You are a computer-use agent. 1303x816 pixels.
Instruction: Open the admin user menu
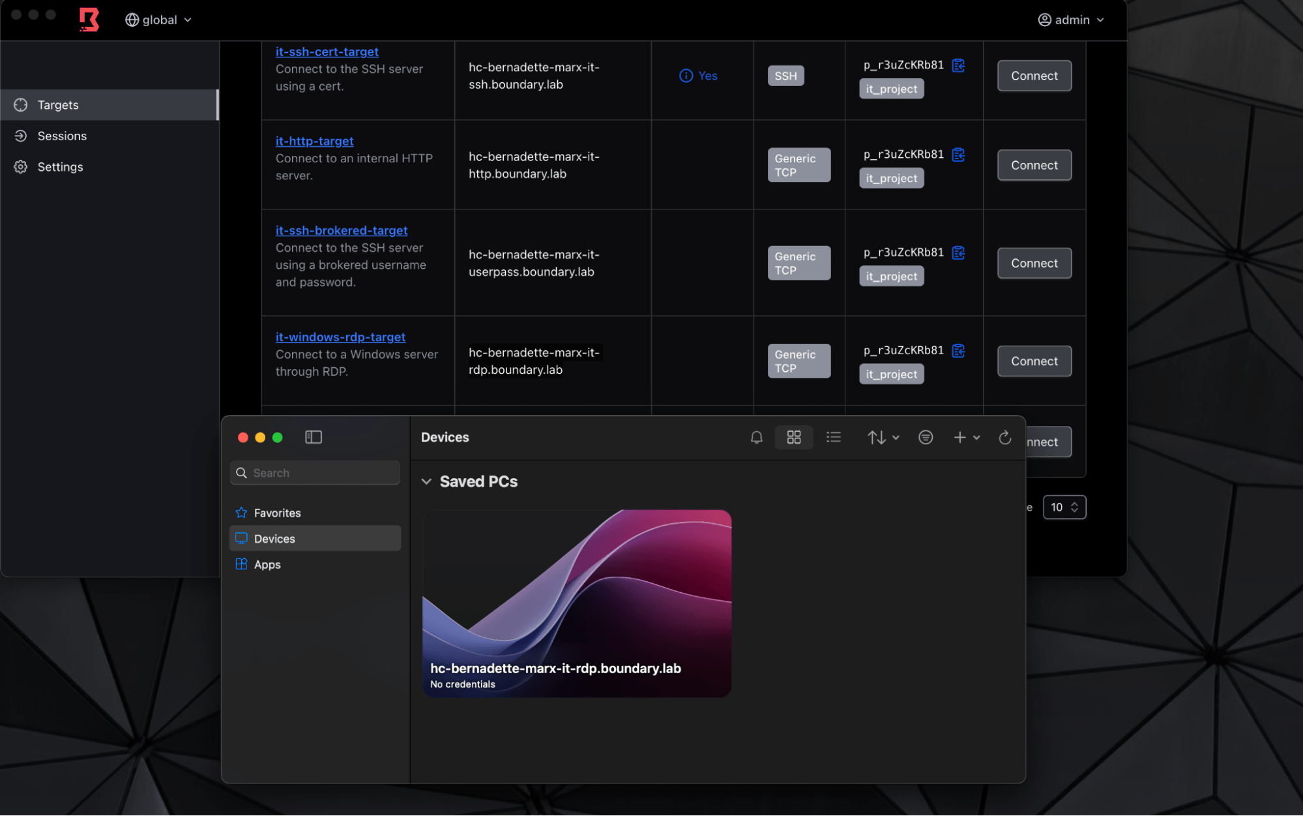(x=1070, y=20)
